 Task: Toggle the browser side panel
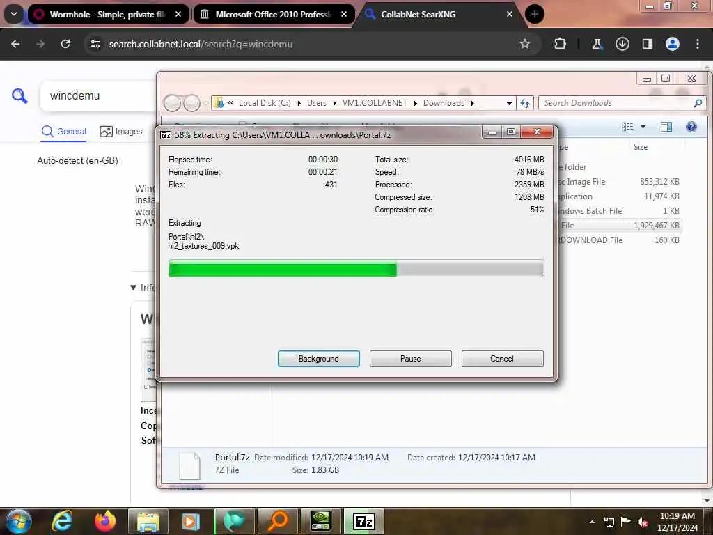click(x=647, y=44)
